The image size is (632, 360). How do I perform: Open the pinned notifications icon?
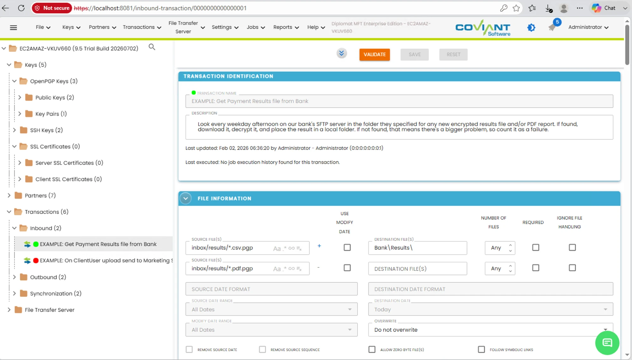(x=552, y=27)
